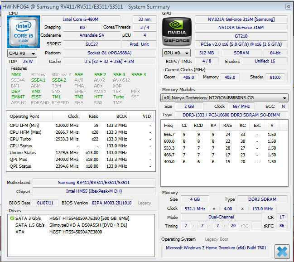Viewport: 294px width, 262px height.
Task: Click the Ratio column header
Action: click(91, 116)
